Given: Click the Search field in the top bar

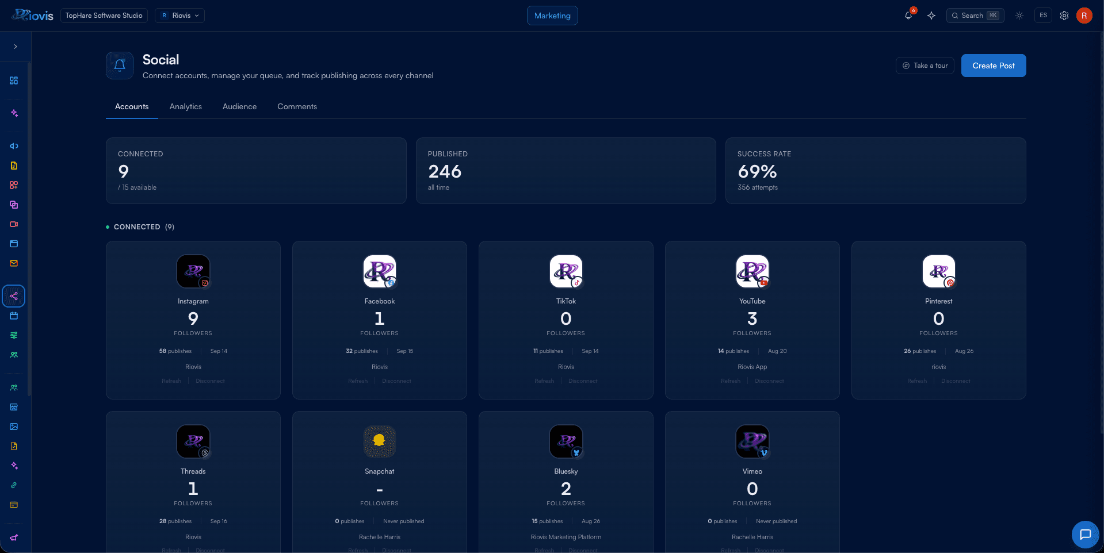Looking at the screenshot, I should [975, 16].
